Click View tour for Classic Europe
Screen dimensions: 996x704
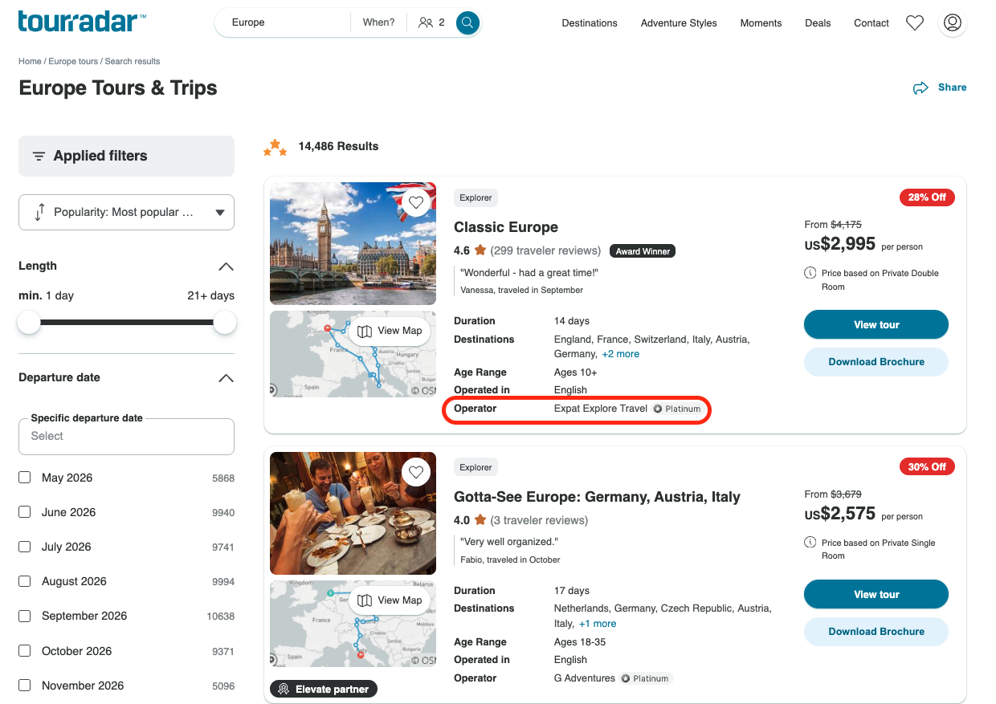(x=876, y=325)
